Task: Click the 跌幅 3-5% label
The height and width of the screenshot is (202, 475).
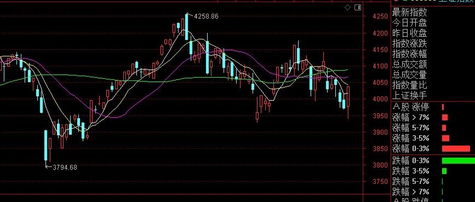Action: (x=411, y=171)
